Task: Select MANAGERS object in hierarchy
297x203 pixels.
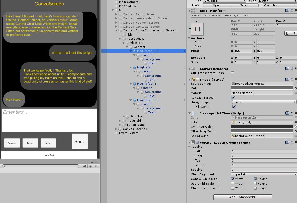Action: tap(127, 6)
